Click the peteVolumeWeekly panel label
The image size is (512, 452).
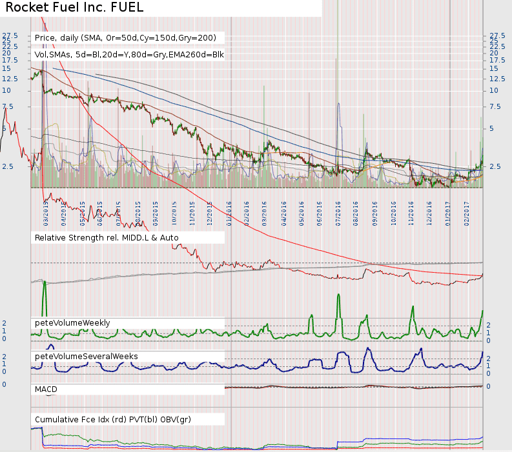(72, 323)
